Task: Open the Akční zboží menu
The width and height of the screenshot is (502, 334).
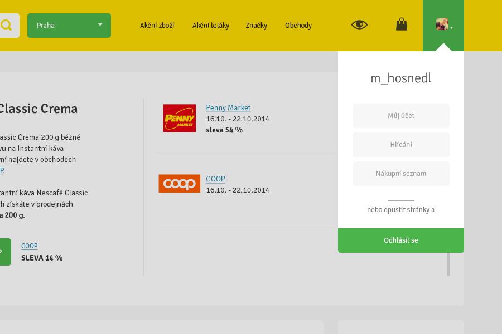Action: [157, 26]
